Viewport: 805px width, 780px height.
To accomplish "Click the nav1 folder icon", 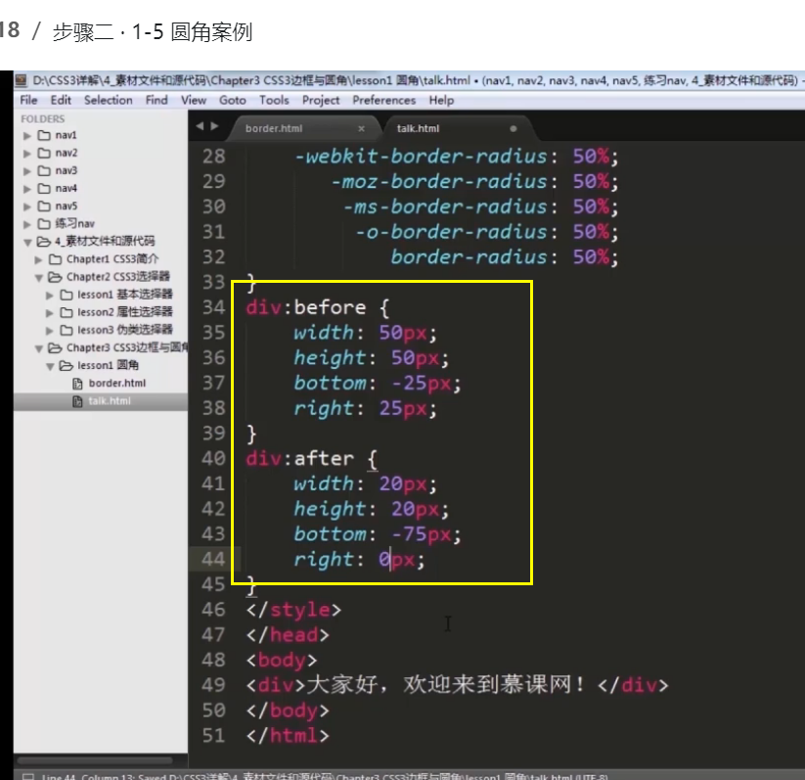I will (44, 135).
